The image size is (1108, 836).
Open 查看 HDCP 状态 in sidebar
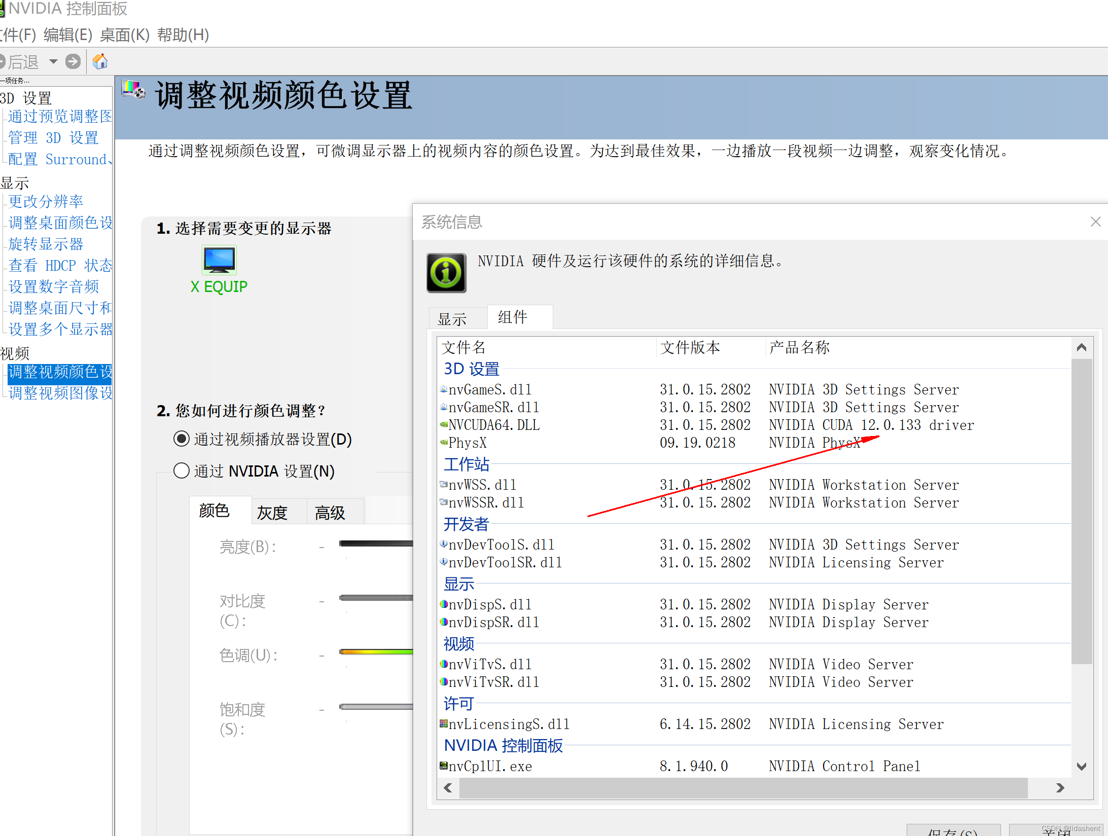click(60, 266)
